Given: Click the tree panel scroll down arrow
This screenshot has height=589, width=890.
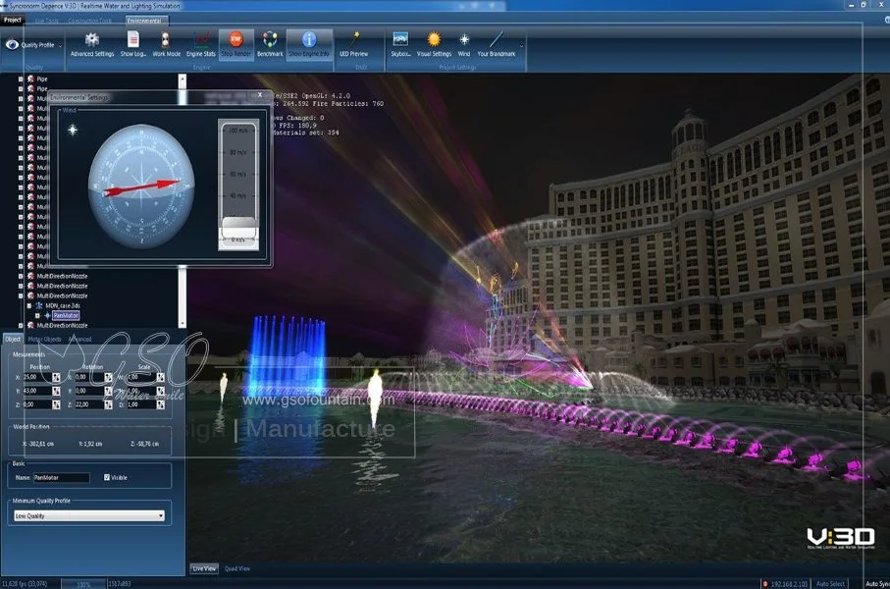Looking at the screenshot, I should 183,324.
